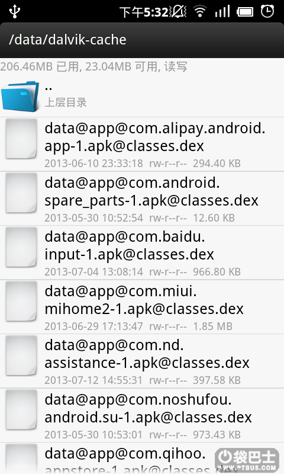The image size is (284, 474).
Task: Tap the spare_parts file icon
Action: click(21, 193)
